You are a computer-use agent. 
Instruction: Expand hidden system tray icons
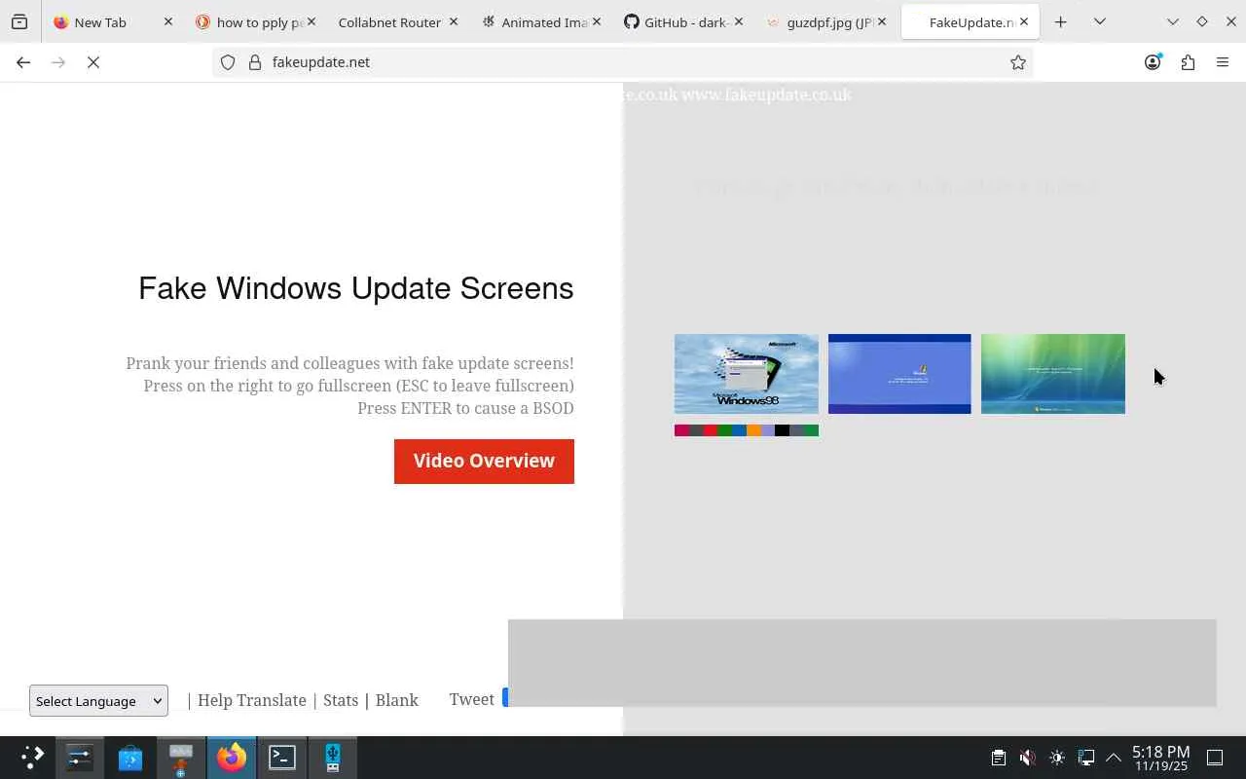click(1114, 758)
